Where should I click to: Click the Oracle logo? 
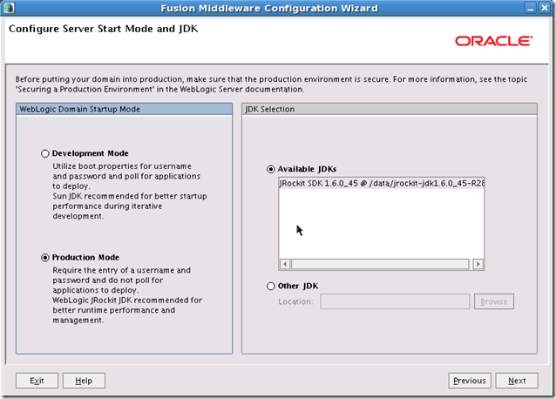493,41
